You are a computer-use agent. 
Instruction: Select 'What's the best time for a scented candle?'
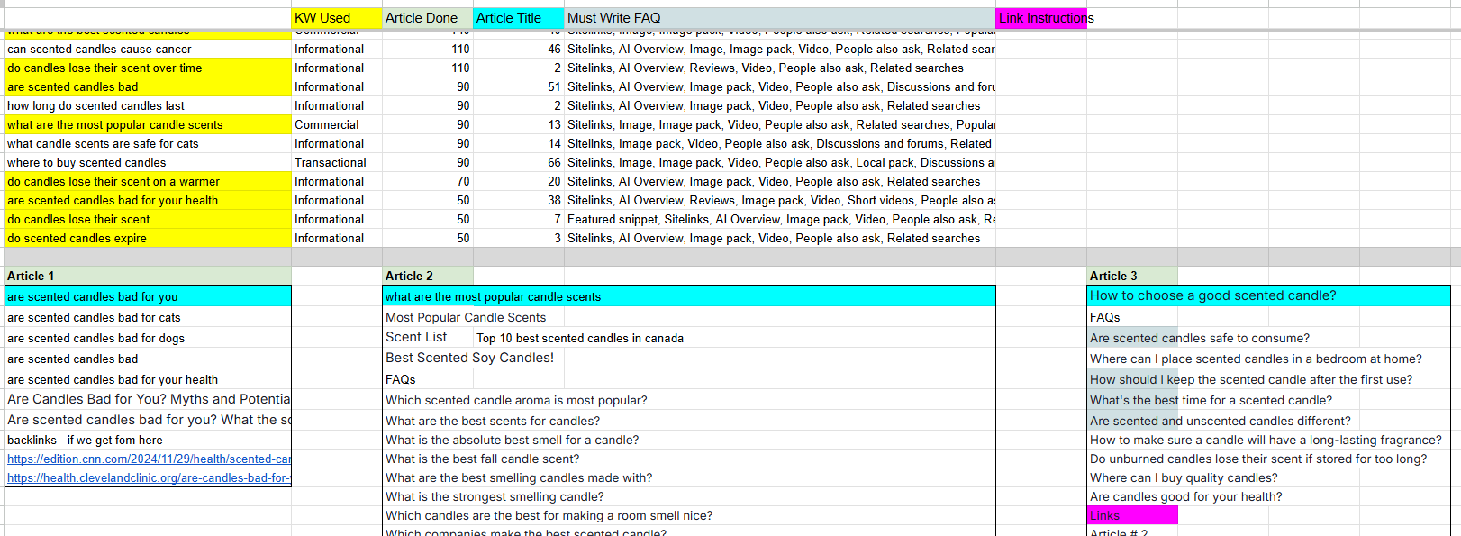(x=1211, y=401)
